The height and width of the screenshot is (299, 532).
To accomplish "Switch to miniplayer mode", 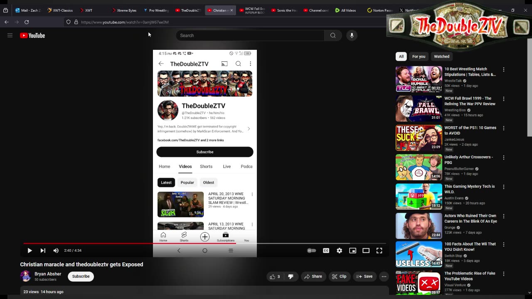I will (x=353, y=250).
